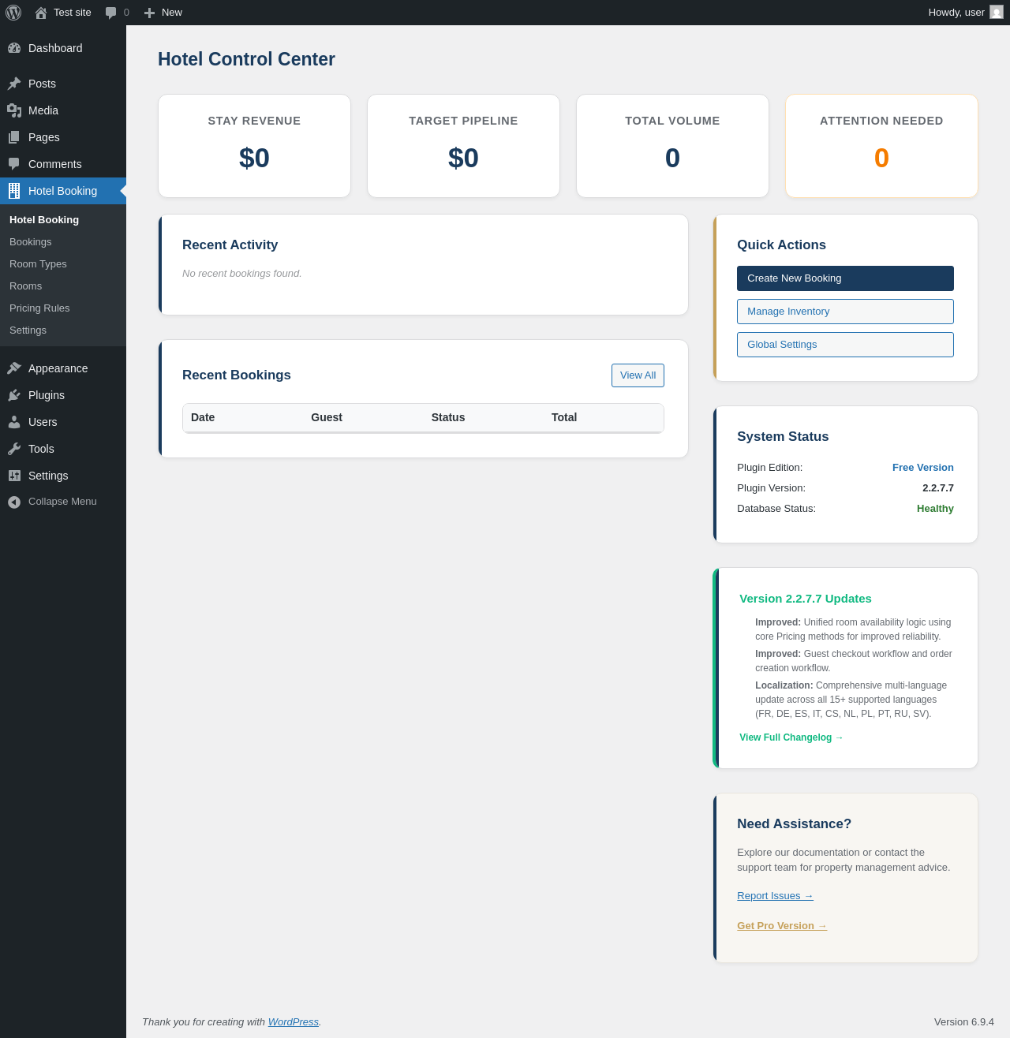Open Pricing Rules submenu
Viewport: 1010px width, 1038px height.
click(63, 308)
